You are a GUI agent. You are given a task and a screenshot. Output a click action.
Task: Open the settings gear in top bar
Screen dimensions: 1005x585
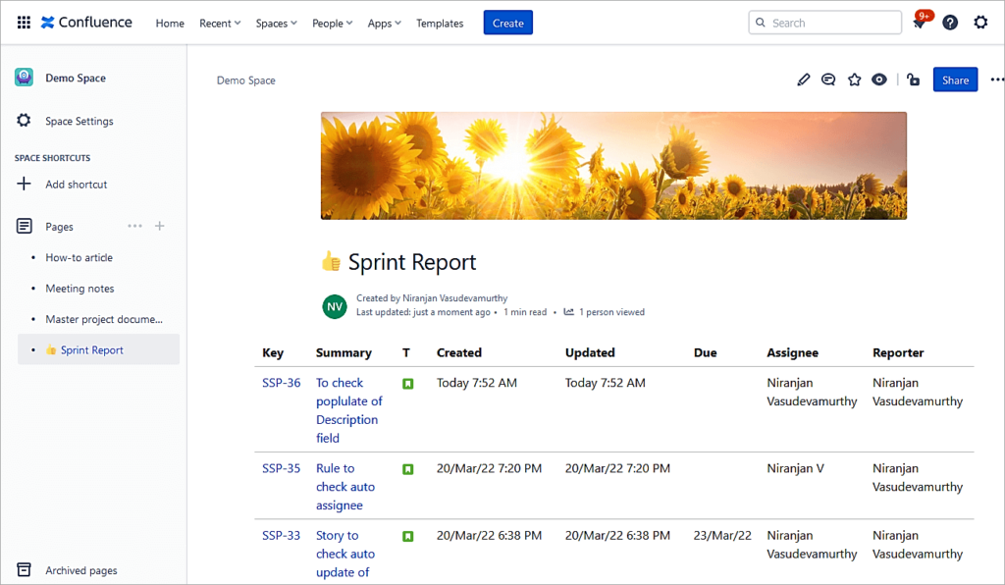pyautogui.click(x=980, y=23)
